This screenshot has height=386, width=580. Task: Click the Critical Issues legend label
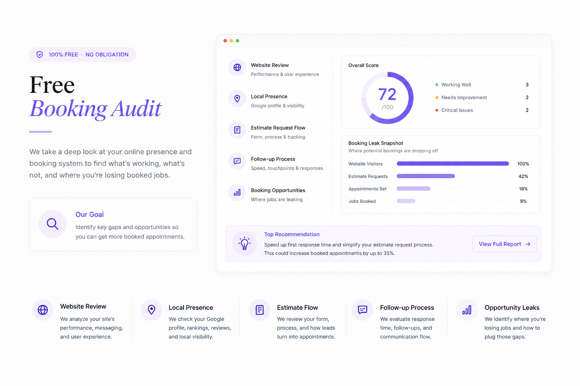tap(457, 110)
